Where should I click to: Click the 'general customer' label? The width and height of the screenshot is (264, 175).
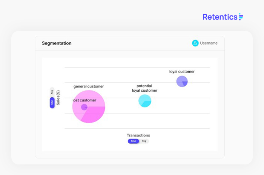(89, 86)
